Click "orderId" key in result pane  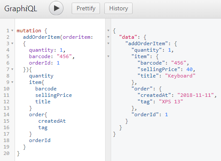[x=145, y=115]
